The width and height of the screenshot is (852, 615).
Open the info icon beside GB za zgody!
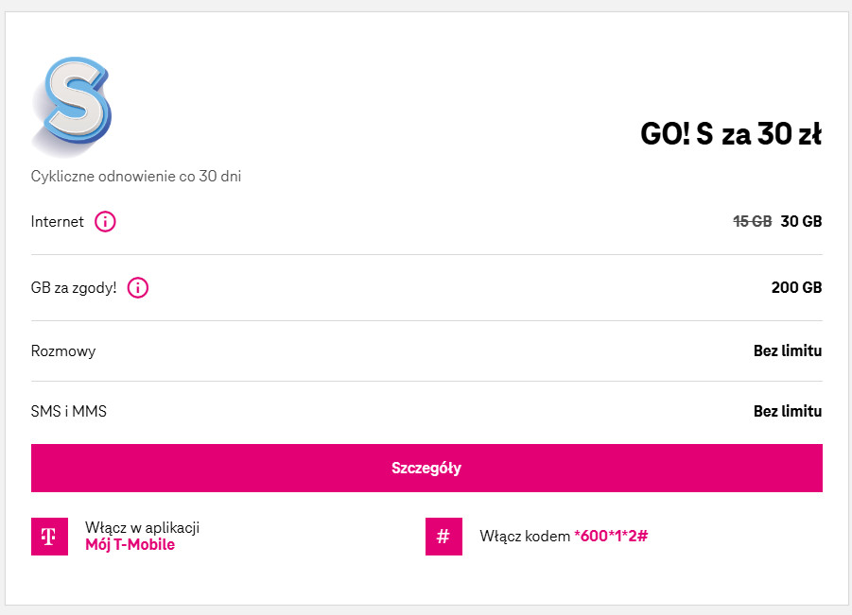(x=138, y=288)
